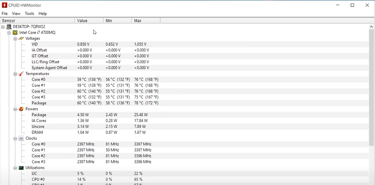Collapse the DESKTOP-7QPJJO2 tree node

[3, 27]
